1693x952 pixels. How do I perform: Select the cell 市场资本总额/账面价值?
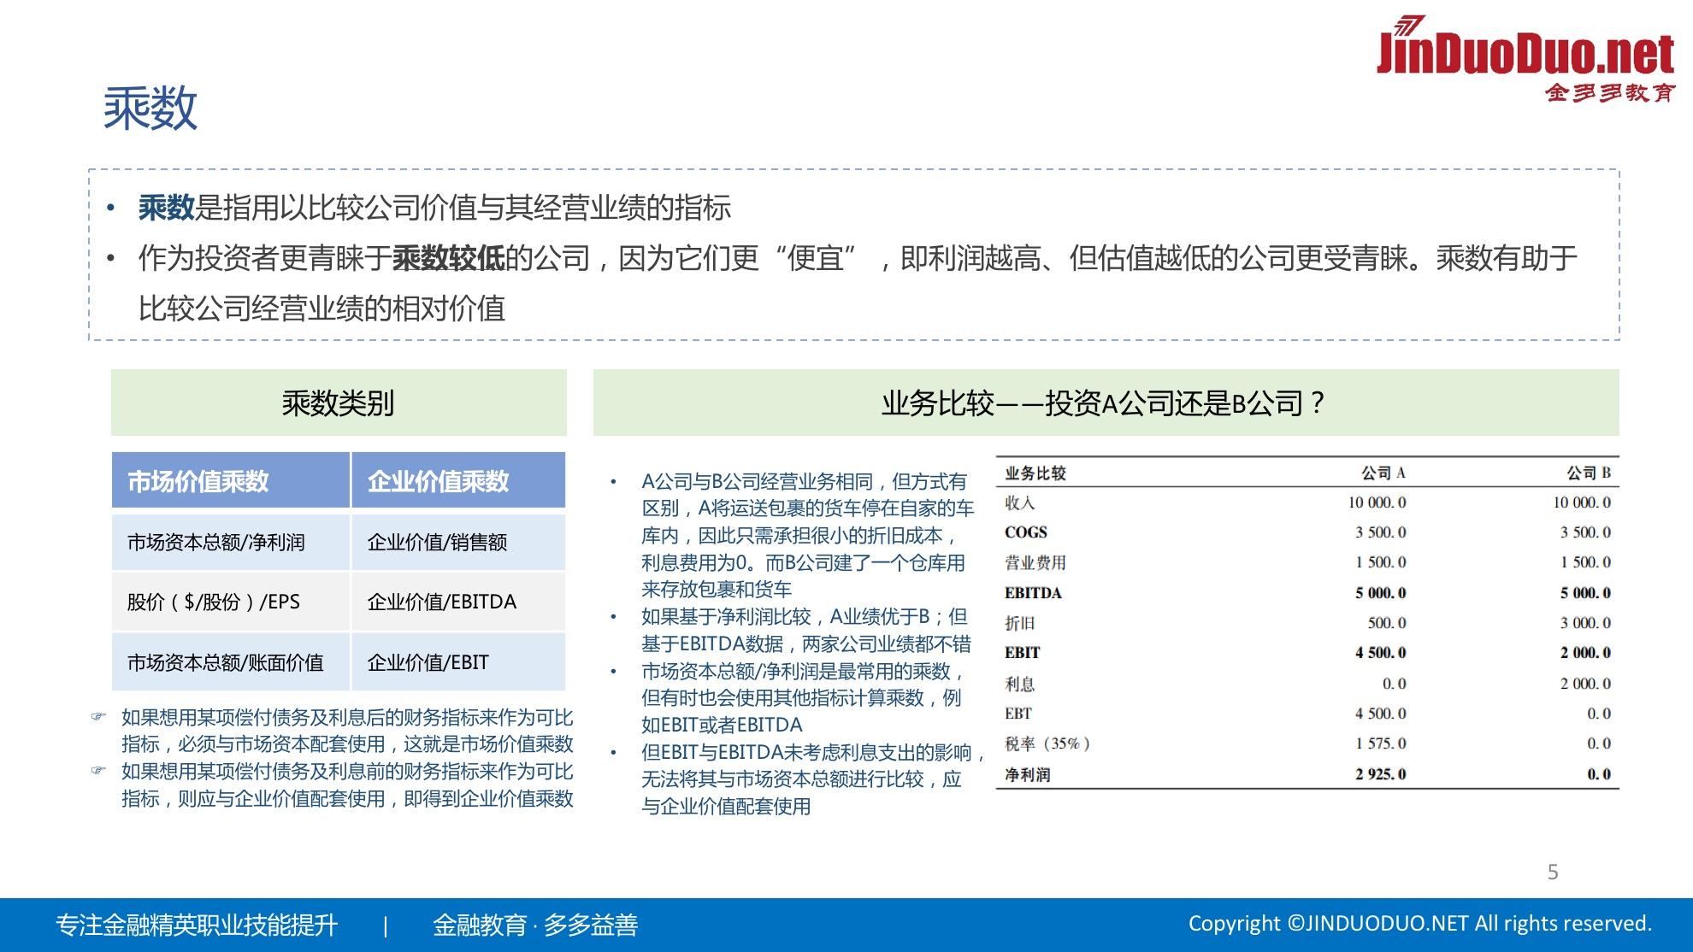tap(231, 662)
